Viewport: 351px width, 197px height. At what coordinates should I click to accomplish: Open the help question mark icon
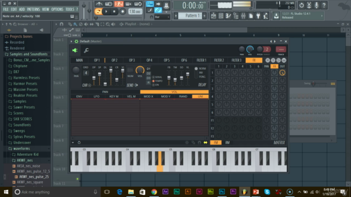(x=324, y=5)
